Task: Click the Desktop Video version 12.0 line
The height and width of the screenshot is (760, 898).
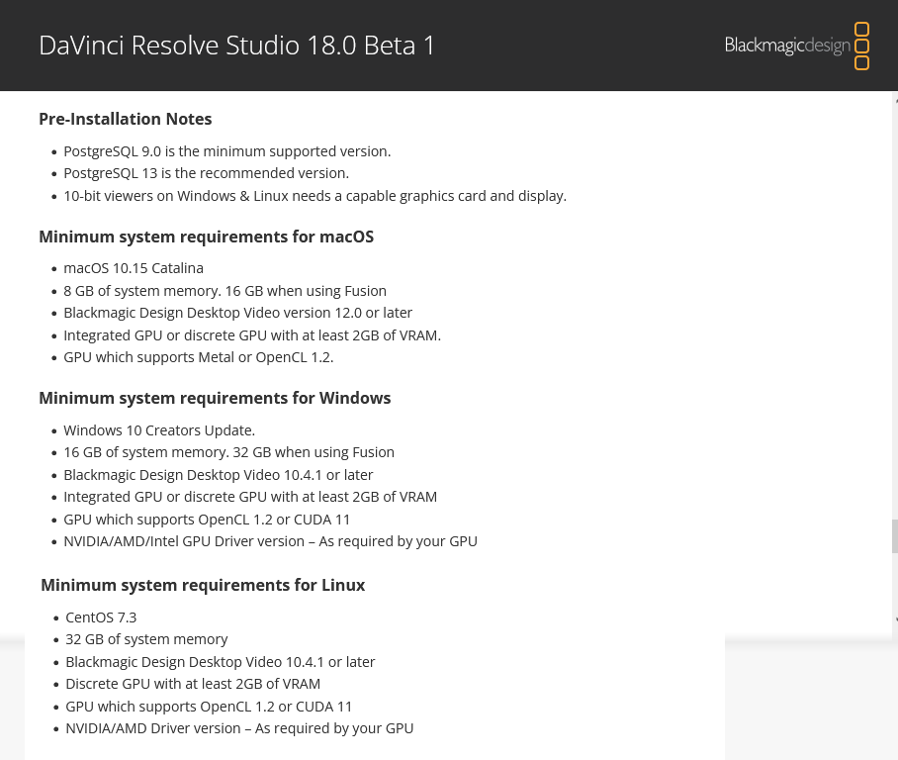Action: (237, 313)
